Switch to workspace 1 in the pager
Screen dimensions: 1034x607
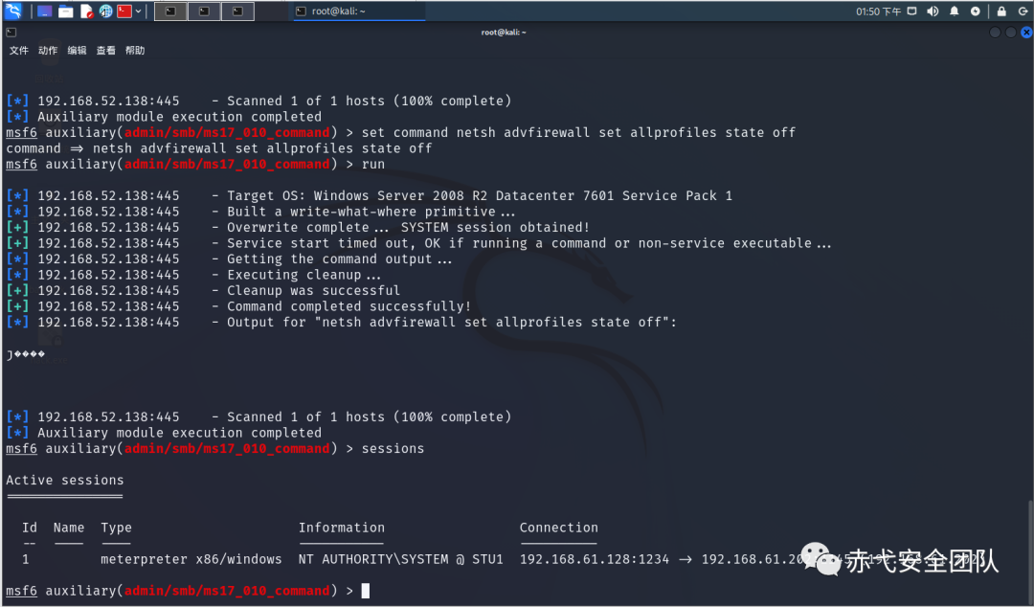point(170,11)
